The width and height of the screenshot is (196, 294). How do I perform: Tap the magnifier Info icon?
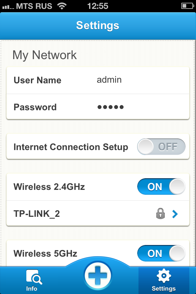coord(32,277)
